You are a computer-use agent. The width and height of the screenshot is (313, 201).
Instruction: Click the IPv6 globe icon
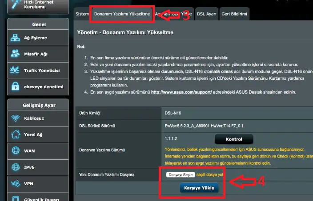pyautogui.click(x=16, y=167)
